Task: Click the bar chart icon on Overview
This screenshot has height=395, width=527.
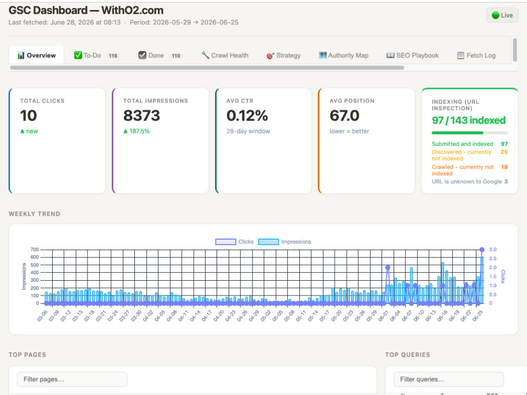Action: (21, 55)
